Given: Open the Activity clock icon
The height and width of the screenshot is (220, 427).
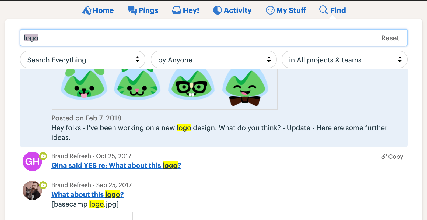Looking at the screenshot, I should click(217, 10).
